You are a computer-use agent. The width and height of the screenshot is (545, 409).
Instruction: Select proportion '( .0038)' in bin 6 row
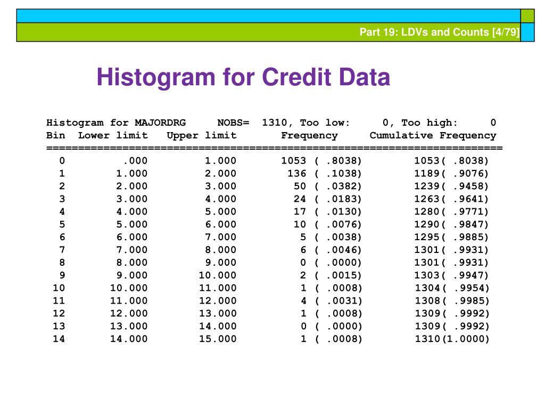pos(338,237)
